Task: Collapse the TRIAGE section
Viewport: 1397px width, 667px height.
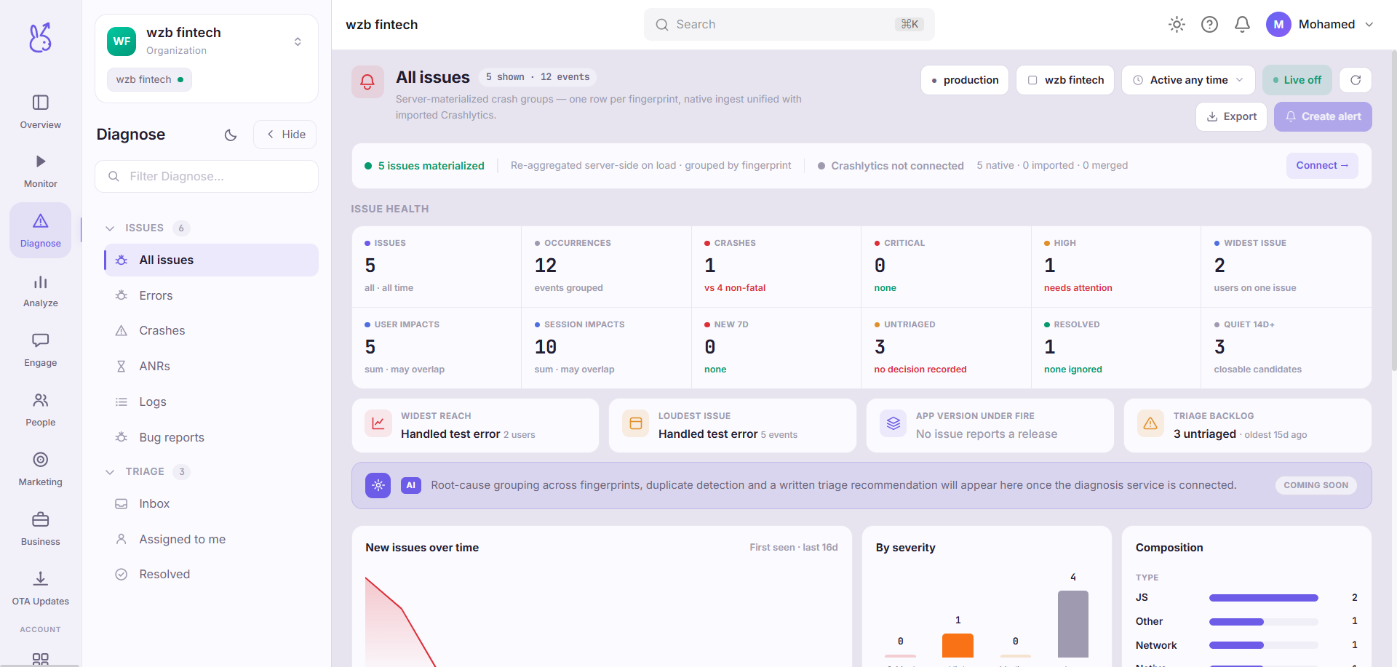Action: [110, 472]
